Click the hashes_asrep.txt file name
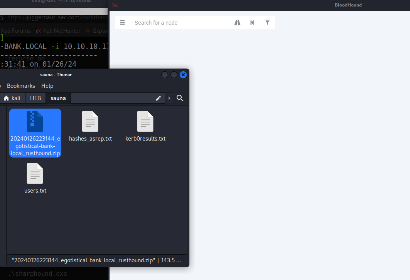 [x=91, y=139]
